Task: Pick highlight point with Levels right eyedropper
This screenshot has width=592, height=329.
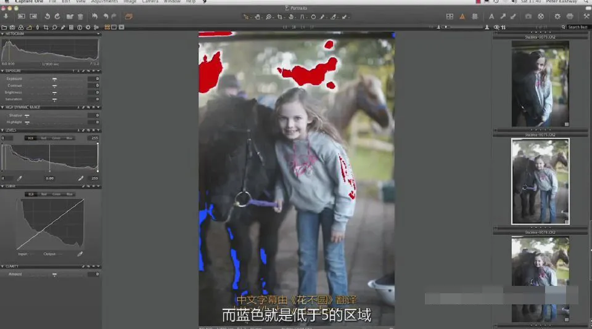Action: pyautogui.click(x=81, y=178)
